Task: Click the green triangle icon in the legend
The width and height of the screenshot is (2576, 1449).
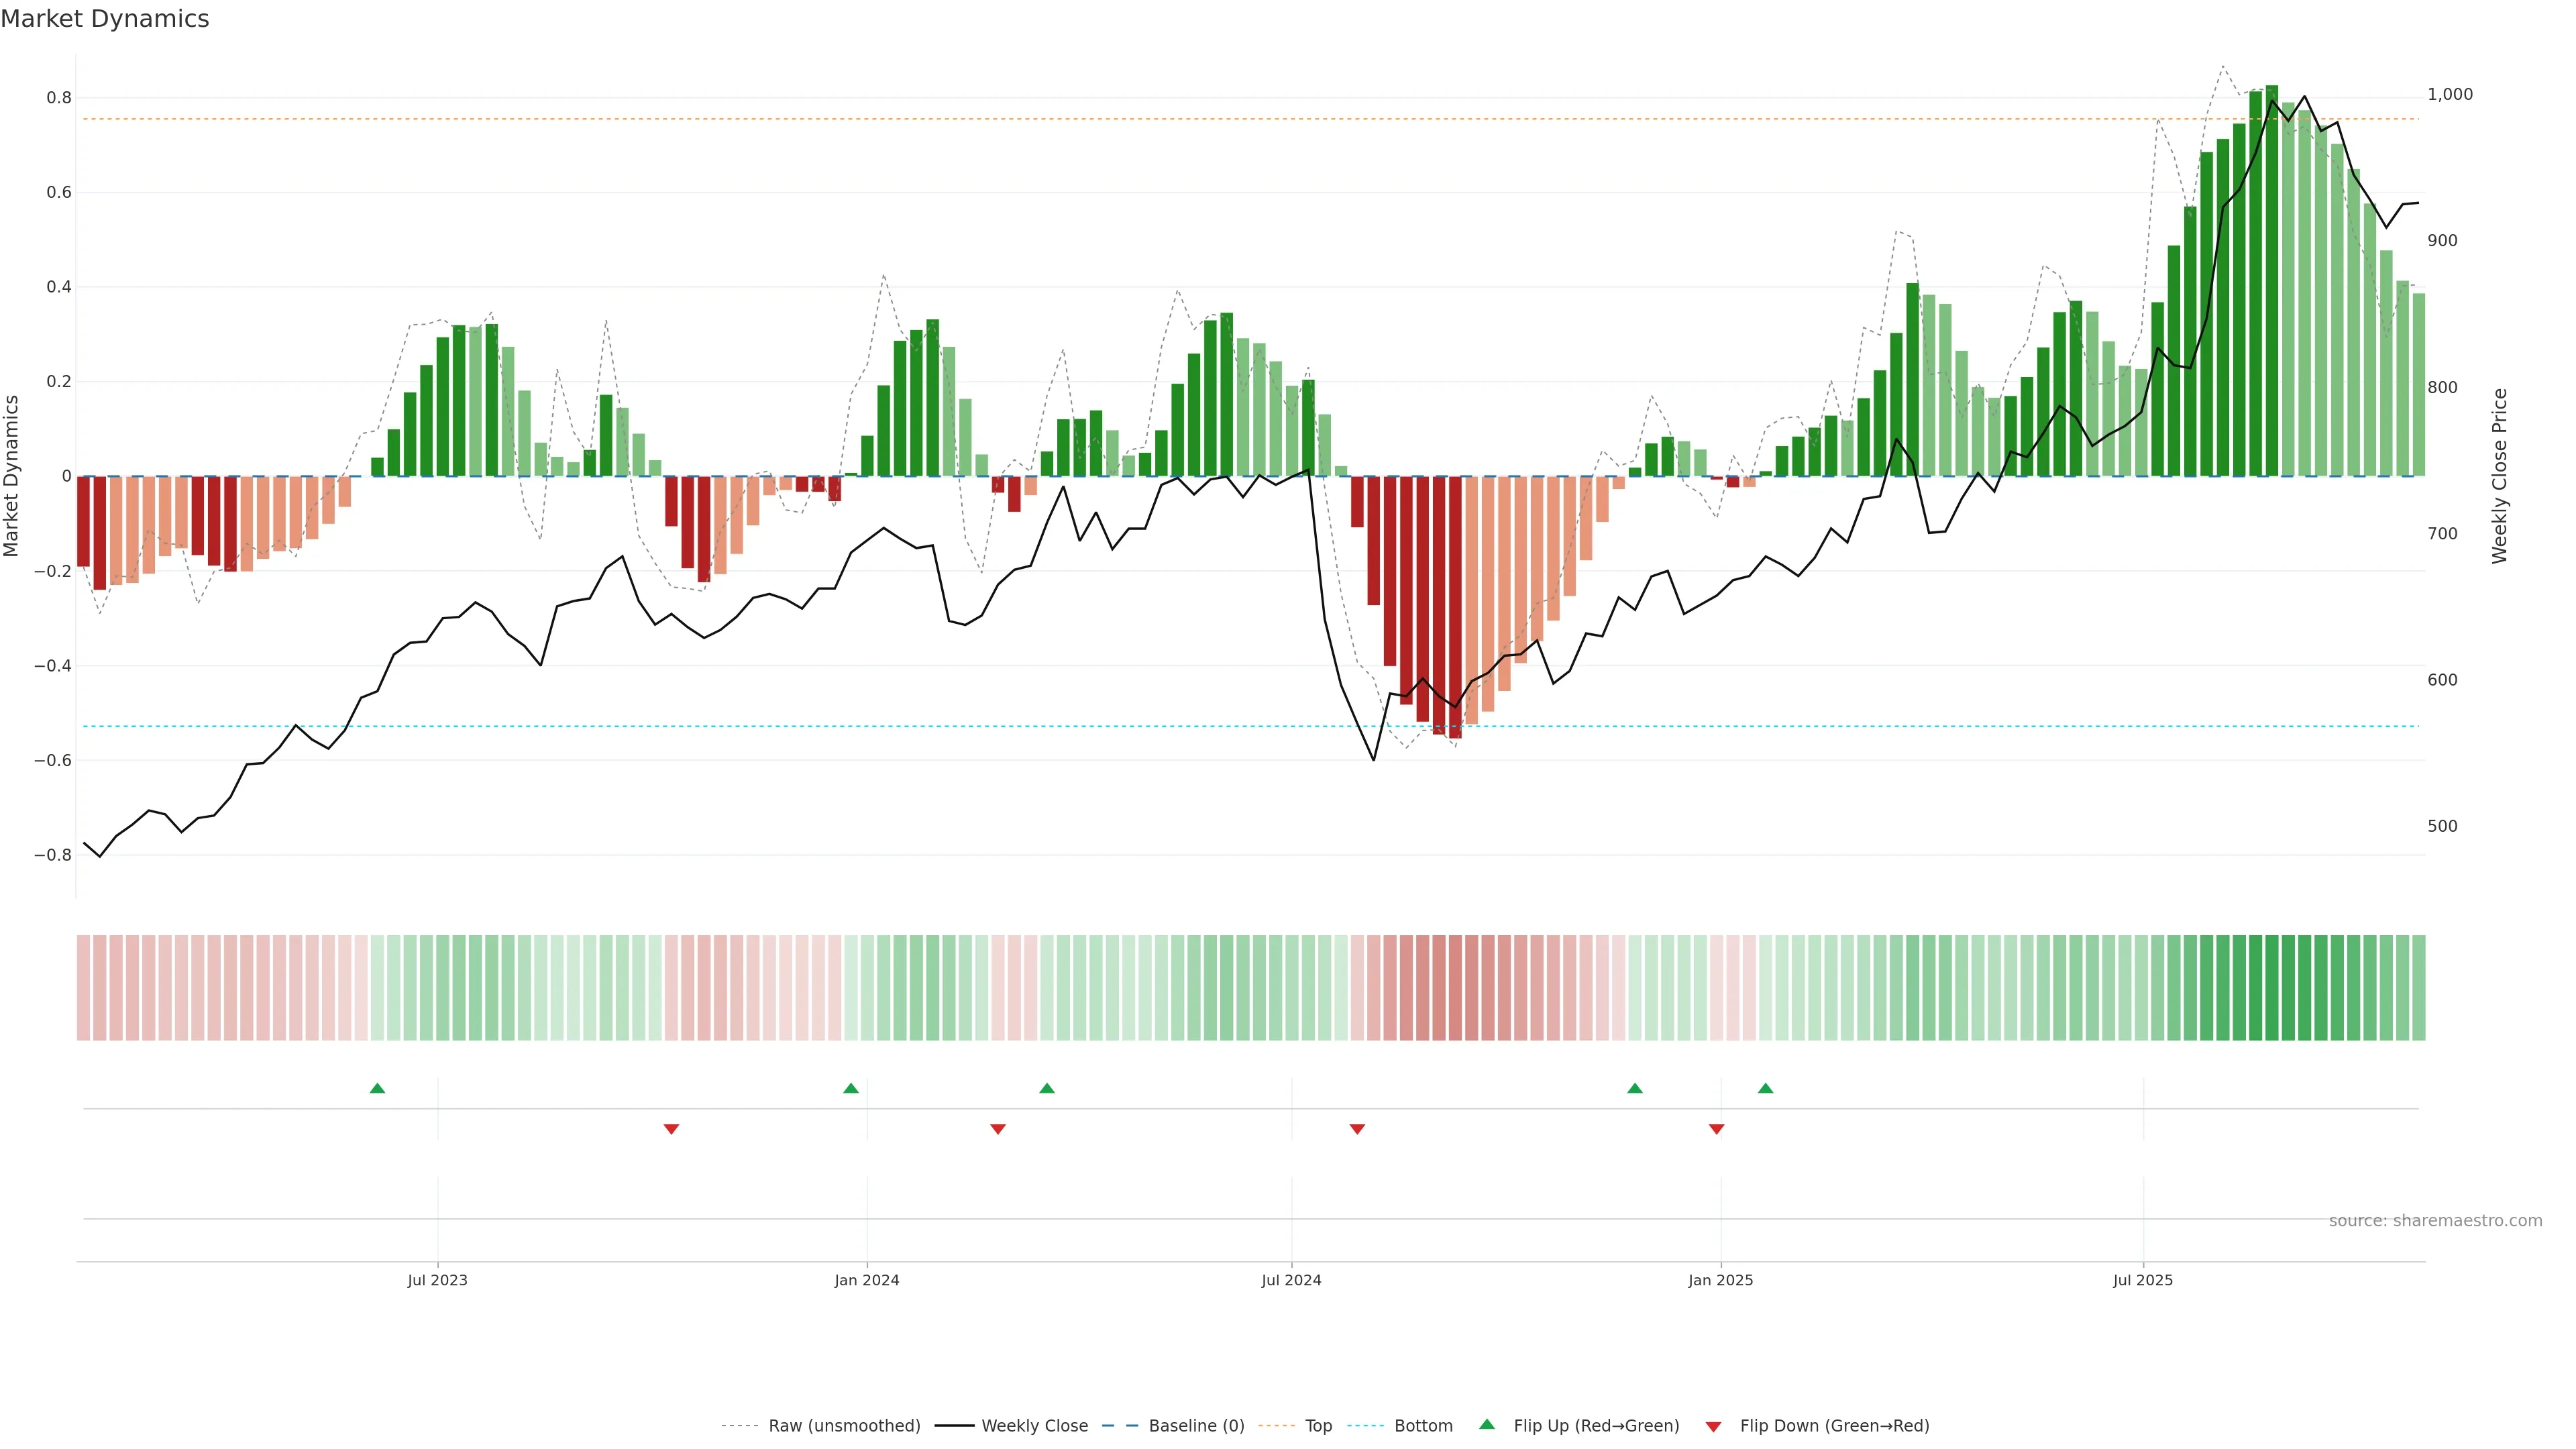Action: (x=1487, y=1424)
